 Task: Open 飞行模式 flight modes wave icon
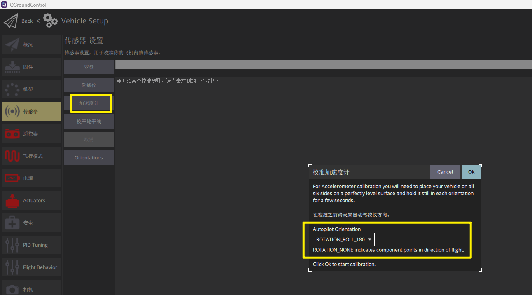click(x=12, y=156)
